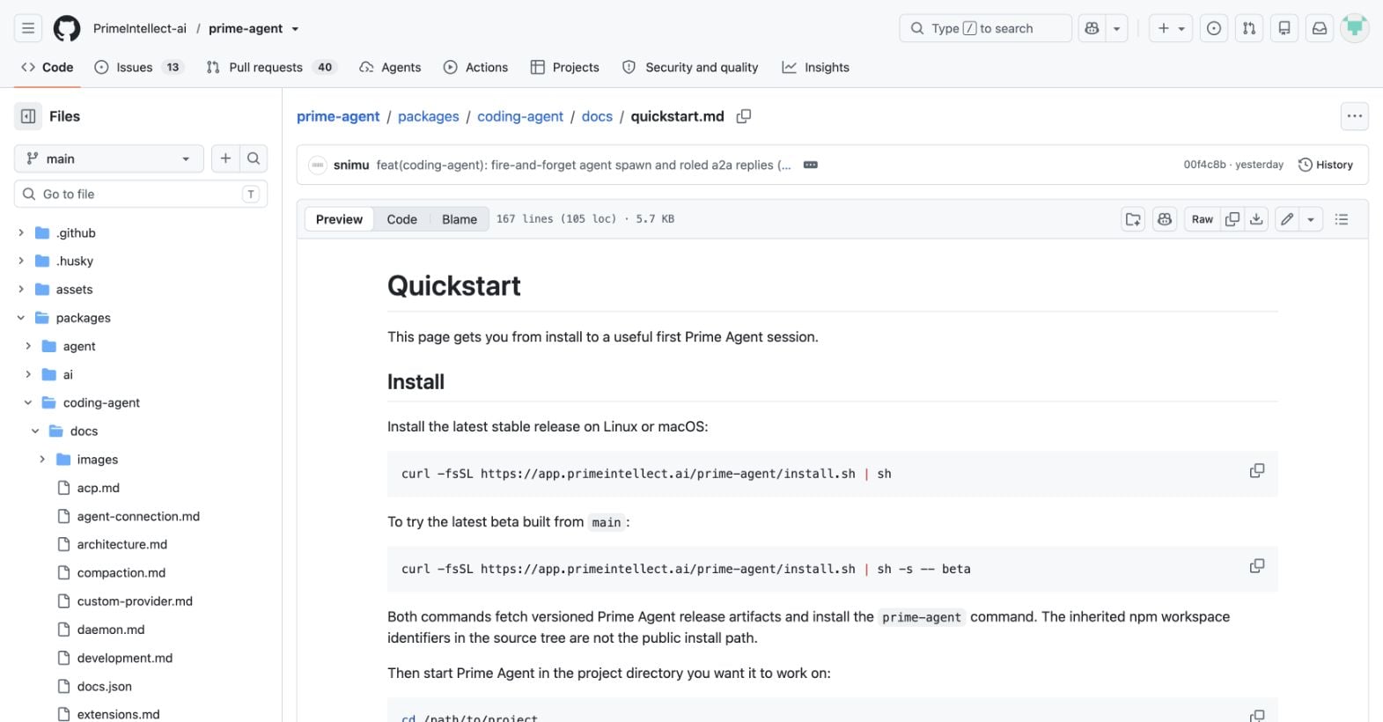Select the Code view
Viewport: 1383px width, 722px height.
(x=402, y=219)
